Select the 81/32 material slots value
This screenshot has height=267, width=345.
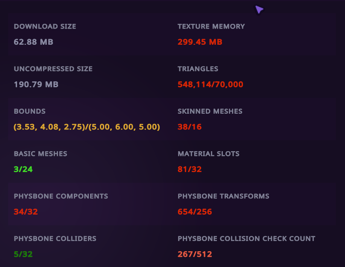click(190, 169)
